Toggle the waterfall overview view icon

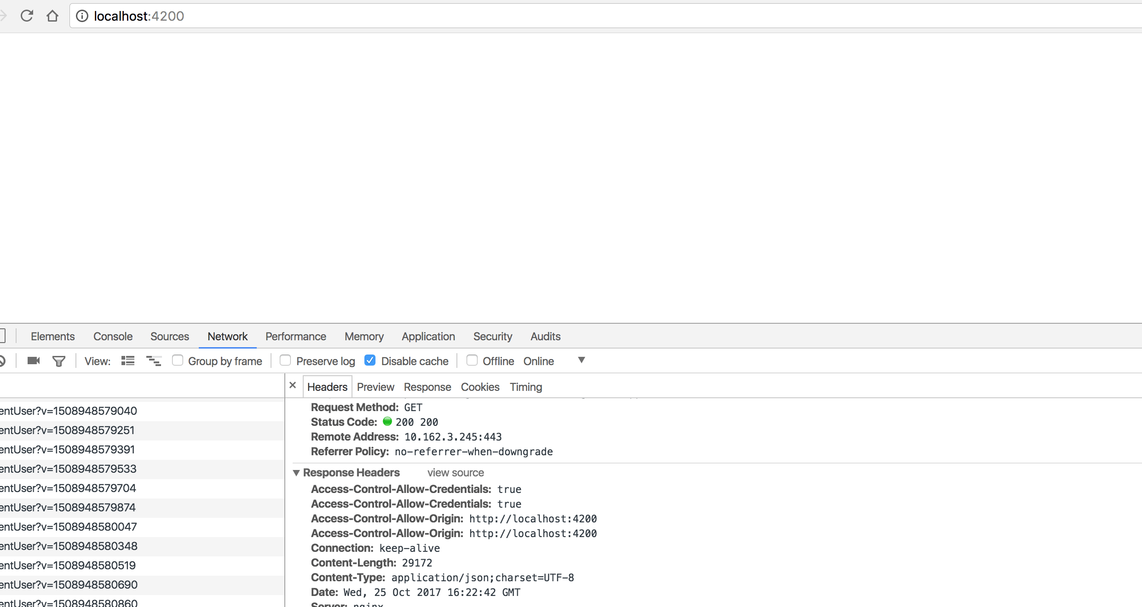coord(154,361)
